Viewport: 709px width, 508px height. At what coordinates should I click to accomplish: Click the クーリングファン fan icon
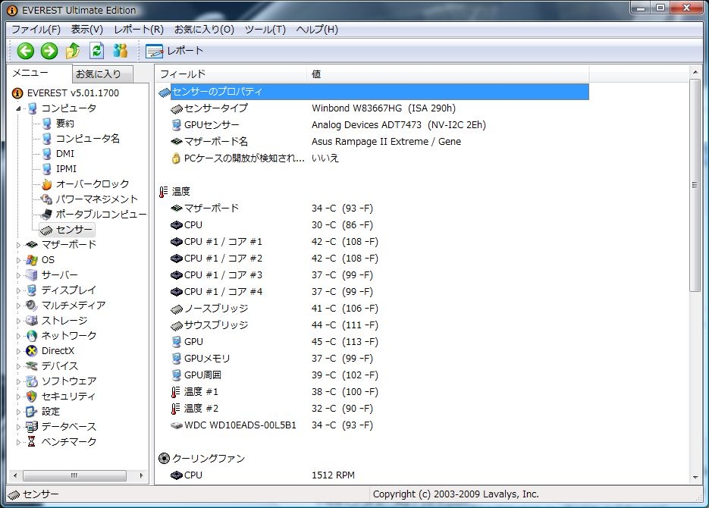pyautogui.click(x=164, y=459)
